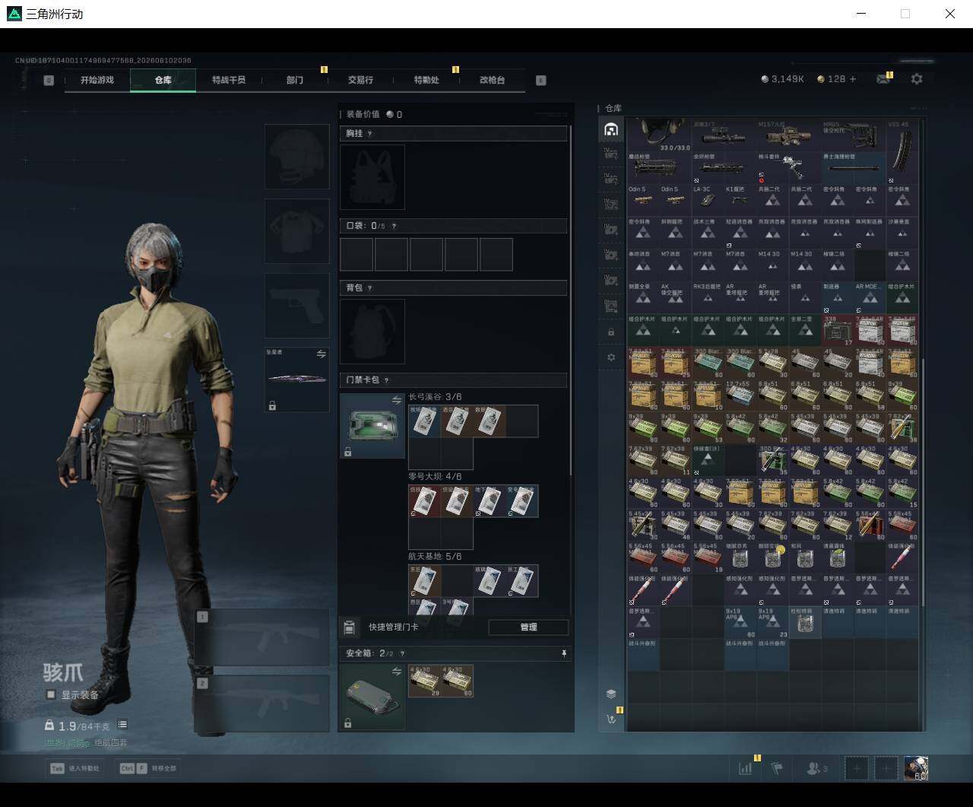Select the main warehouse icon in sidebar
Viewport: 973px width, 807px height.
pos(610,129)
